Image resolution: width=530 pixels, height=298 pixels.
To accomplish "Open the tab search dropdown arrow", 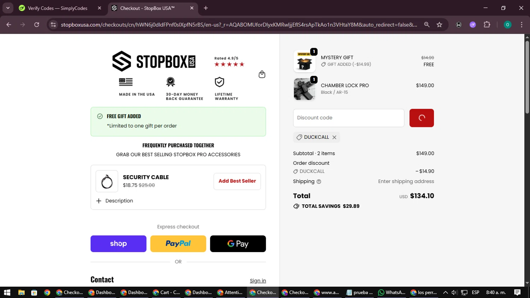I will coord(8,8).
